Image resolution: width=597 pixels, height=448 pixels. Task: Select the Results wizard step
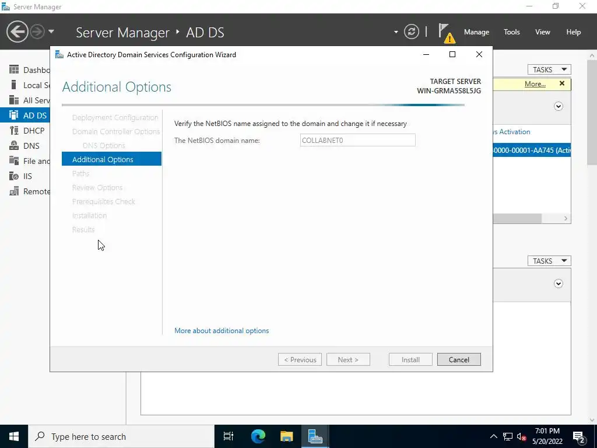[x=83, y=229]
